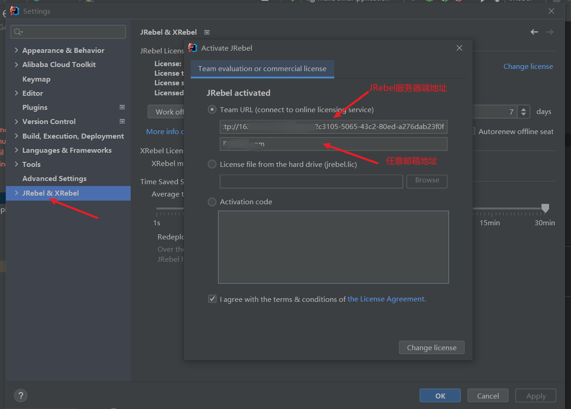Click the Version Control project-level marker icon
This screenshot has height=409, width=571.
(x=122, y=121)
